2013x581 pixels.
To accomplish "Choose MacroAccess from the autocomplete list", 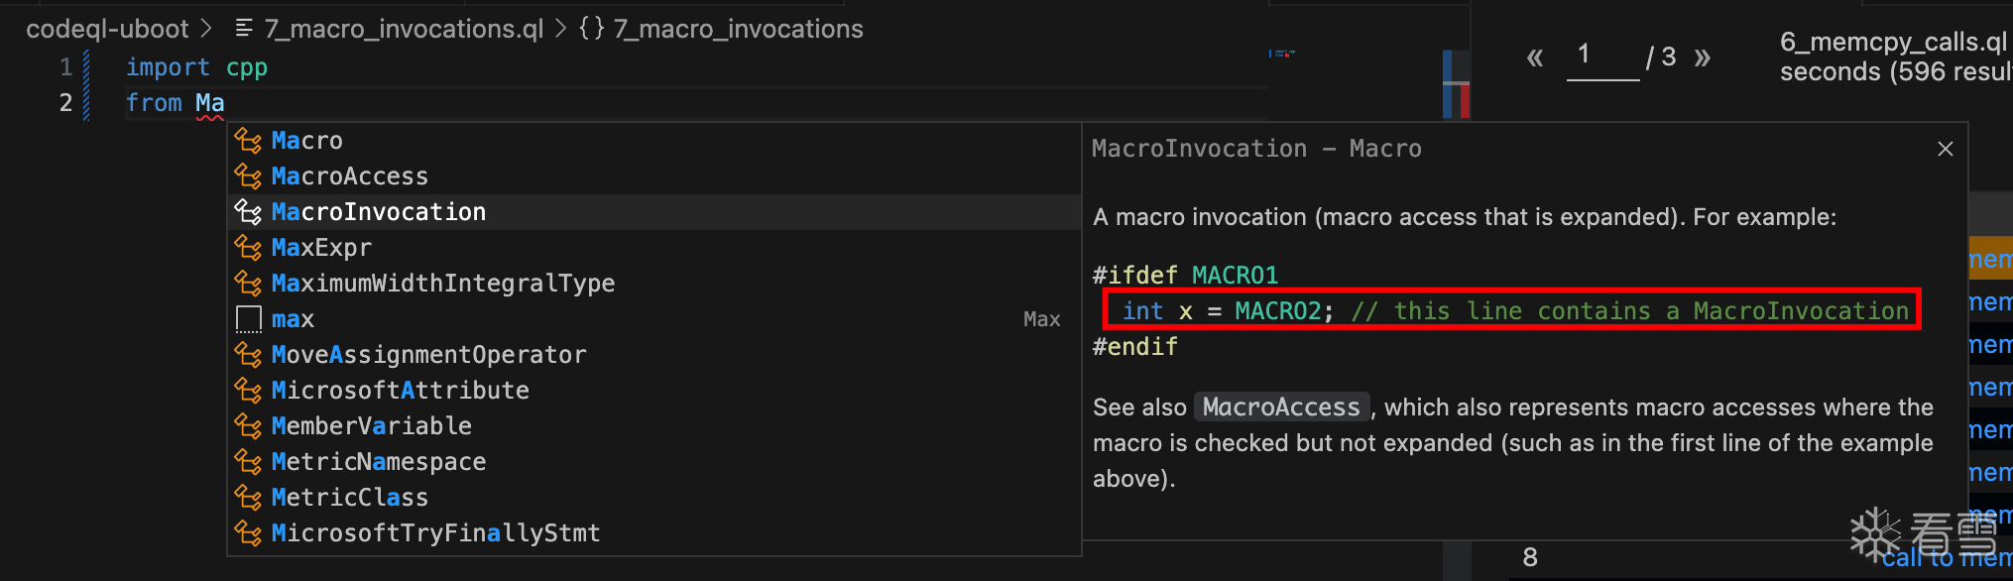I will 349,176.
